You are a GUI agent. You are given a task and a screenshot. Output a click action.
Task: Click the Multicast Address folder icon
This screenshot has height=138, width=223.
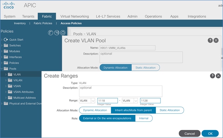(10, 98)
